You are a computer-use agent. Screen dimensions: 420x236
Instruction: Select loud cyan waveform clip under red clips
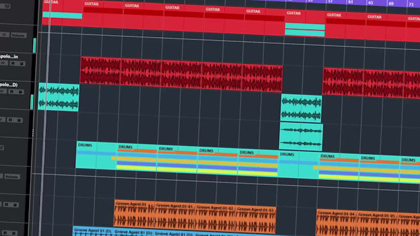(x=301, y=108)
